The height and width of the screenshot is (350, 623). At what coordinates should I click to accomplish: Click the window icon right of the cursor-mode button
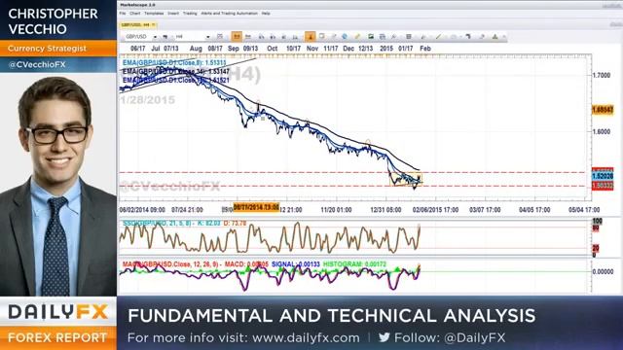321,37
